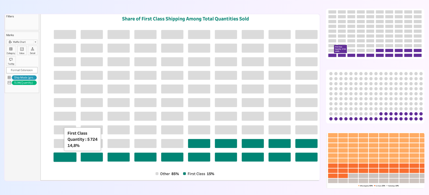This screenshot has width=429, height=195.
Task: Click the First Class 15% legend entry
Action: (x=199, y=174)
